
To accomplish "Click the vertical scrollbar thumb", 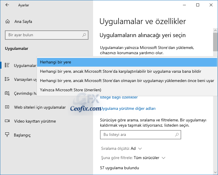I will pos(215,42).
